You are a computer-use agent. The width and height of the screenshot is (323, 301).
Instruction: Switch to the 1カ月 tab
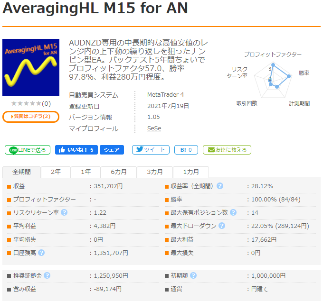coord(191,172)
